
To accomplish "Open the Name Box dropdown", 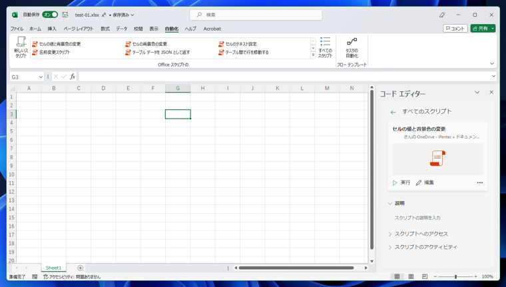I will click(41, 77).
